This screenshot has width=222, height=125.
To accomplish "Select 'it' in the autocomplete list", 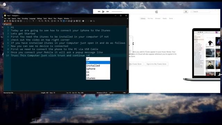I will coord(98,75).
